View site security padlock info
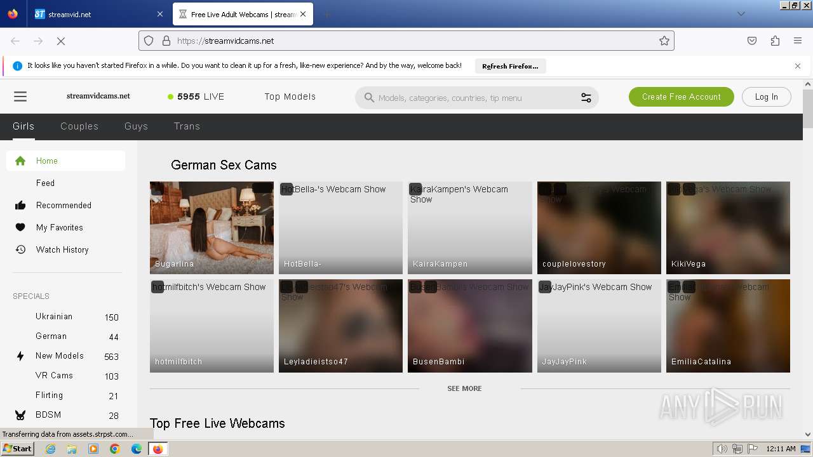 [166, 41]
